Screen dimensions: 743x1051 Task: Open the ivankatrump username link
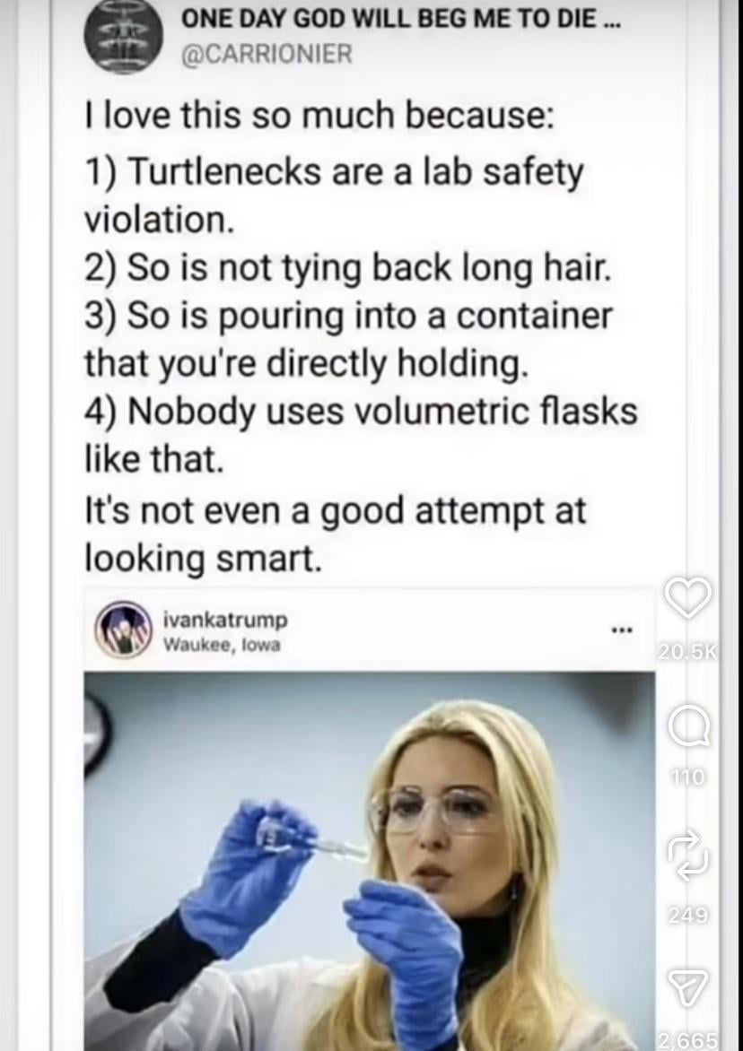[226, 620]
